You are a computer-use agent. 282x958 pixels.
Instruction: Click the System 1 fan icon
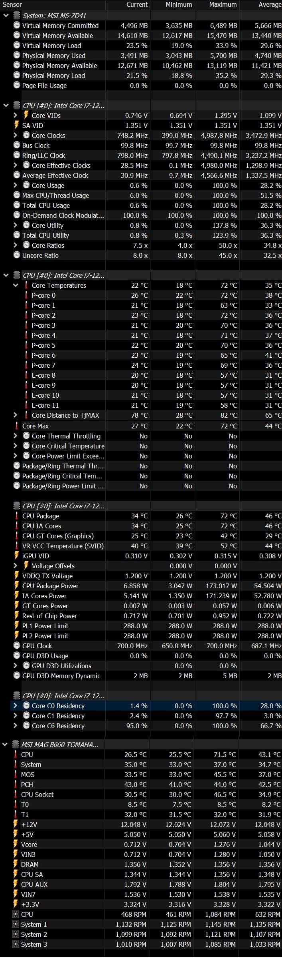click(x=16, y=924)
